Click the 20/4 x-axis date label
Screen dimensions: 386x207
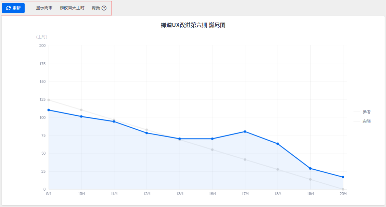click(343, 194)
